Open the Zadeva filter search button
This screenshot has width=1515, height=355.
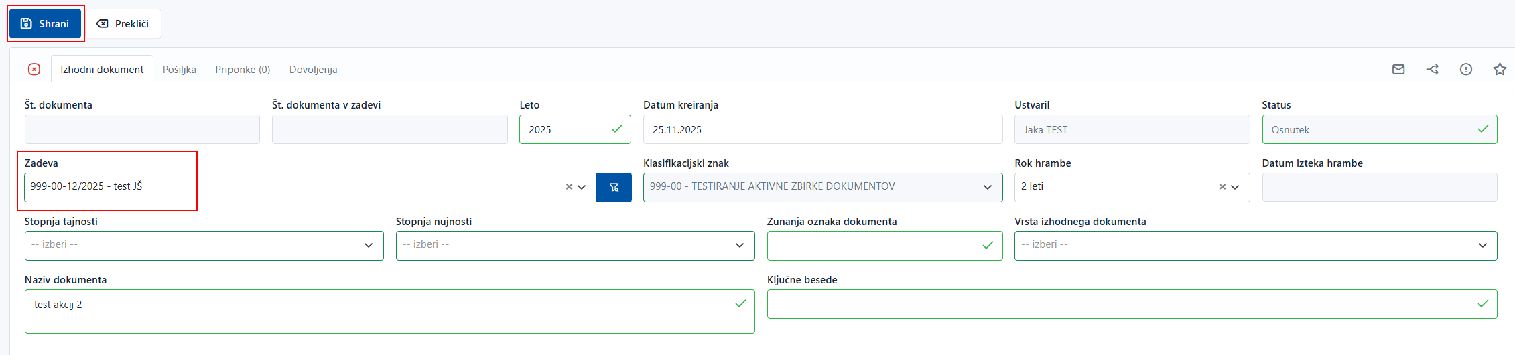pos(614,188)
